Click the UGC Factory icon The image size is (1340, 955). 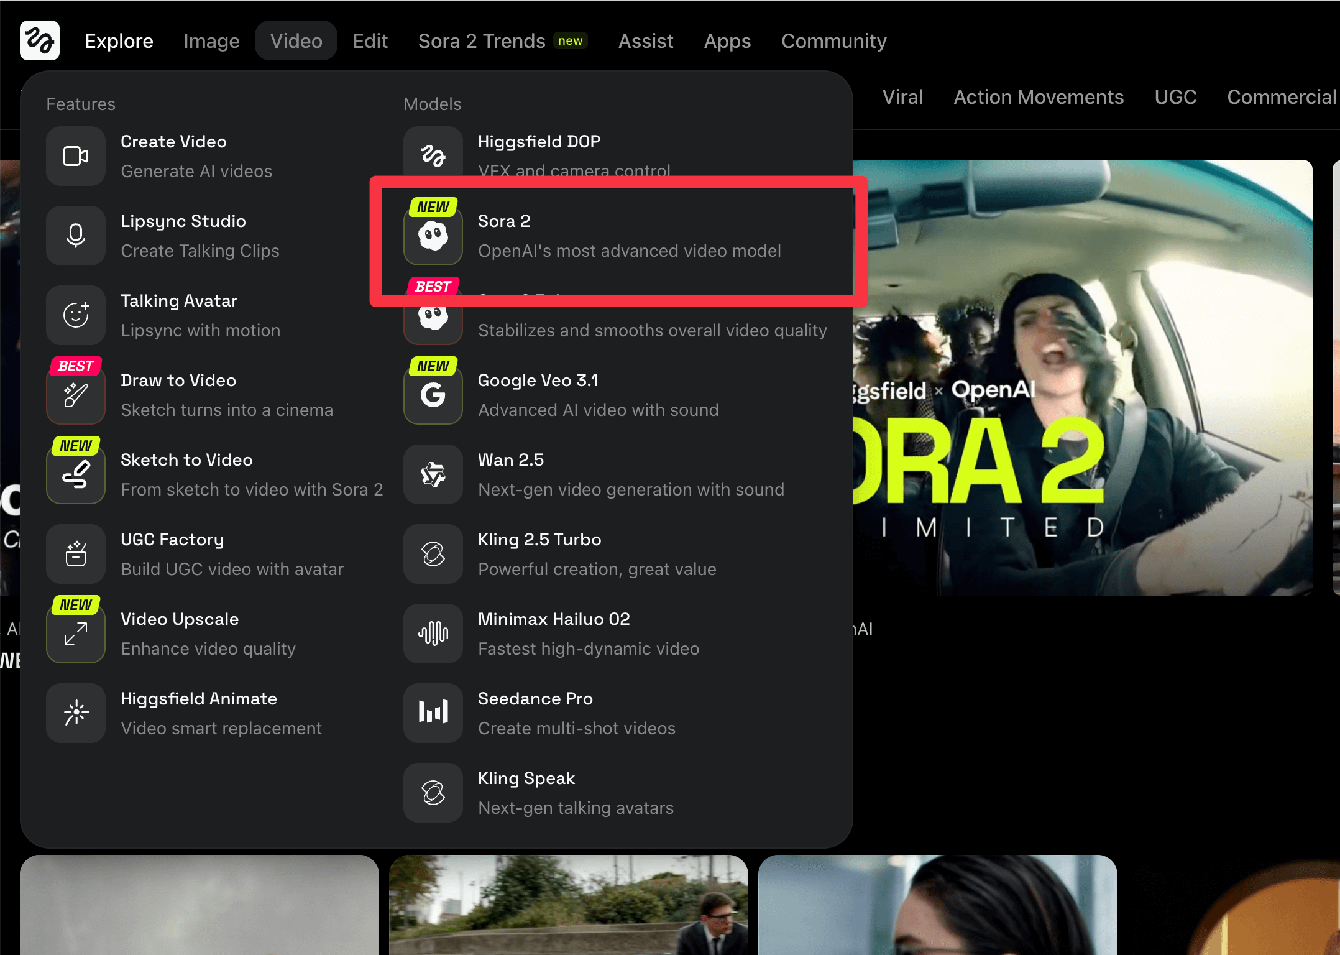pyautogui.click(x=76, y=554)
